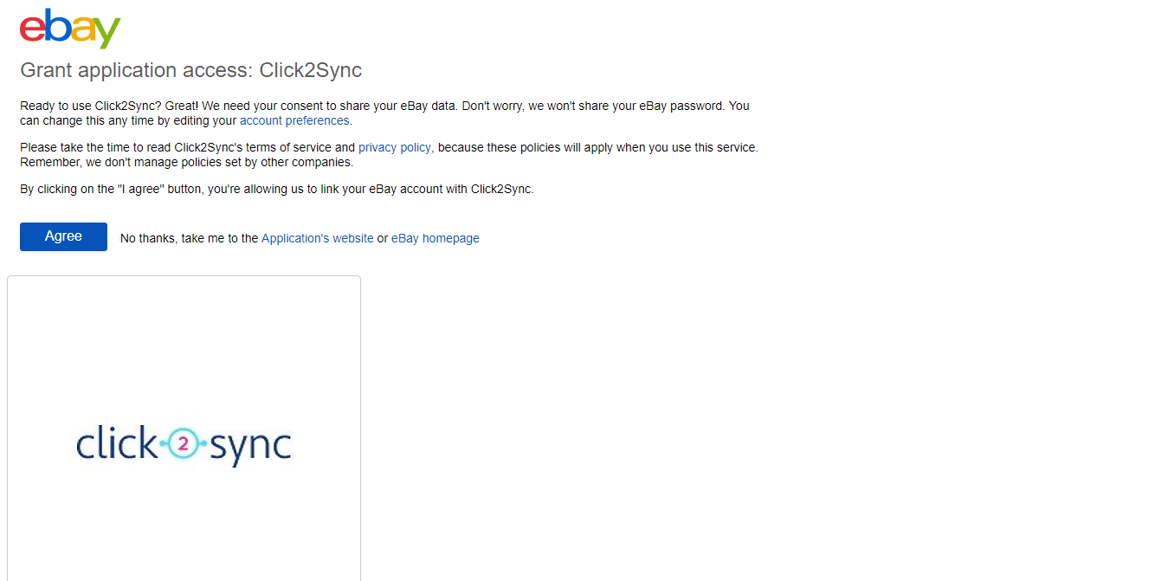Click the 'Grant application access: Click2Sync' heading

pyautogui.click(x=190, y=70)
